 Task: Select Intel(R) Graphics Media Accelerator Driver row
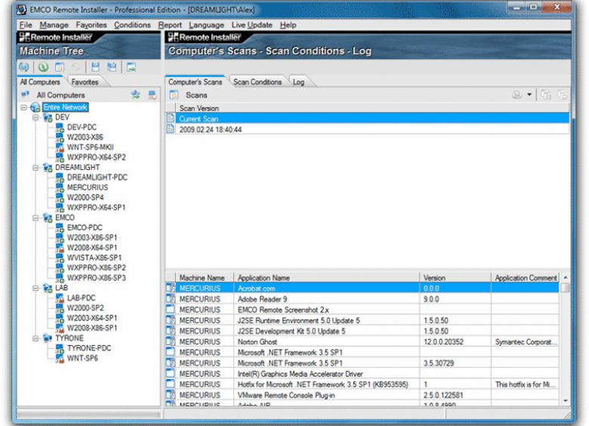[362, 374]
